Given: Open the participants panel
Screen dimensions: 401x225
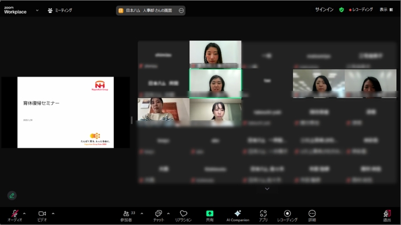Looking at the screenshot, I should [126, 213].
